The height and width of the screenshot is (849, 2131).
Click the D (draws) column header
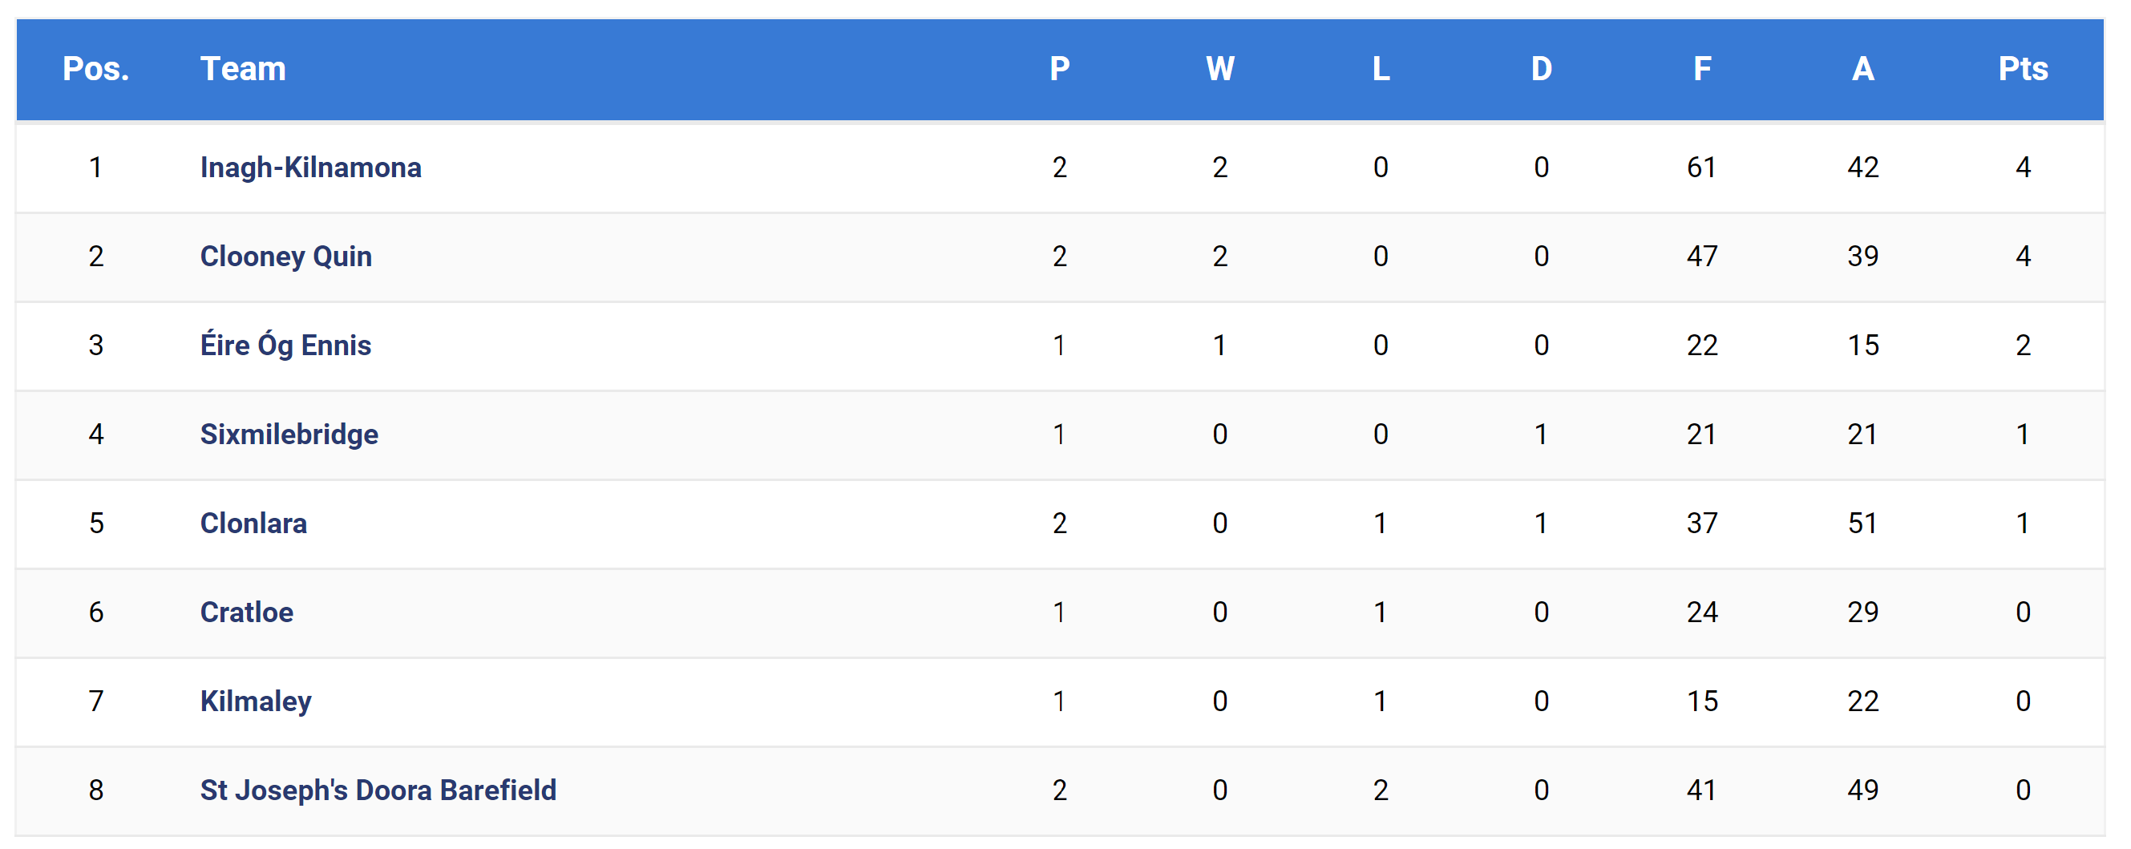point(1540,69)
